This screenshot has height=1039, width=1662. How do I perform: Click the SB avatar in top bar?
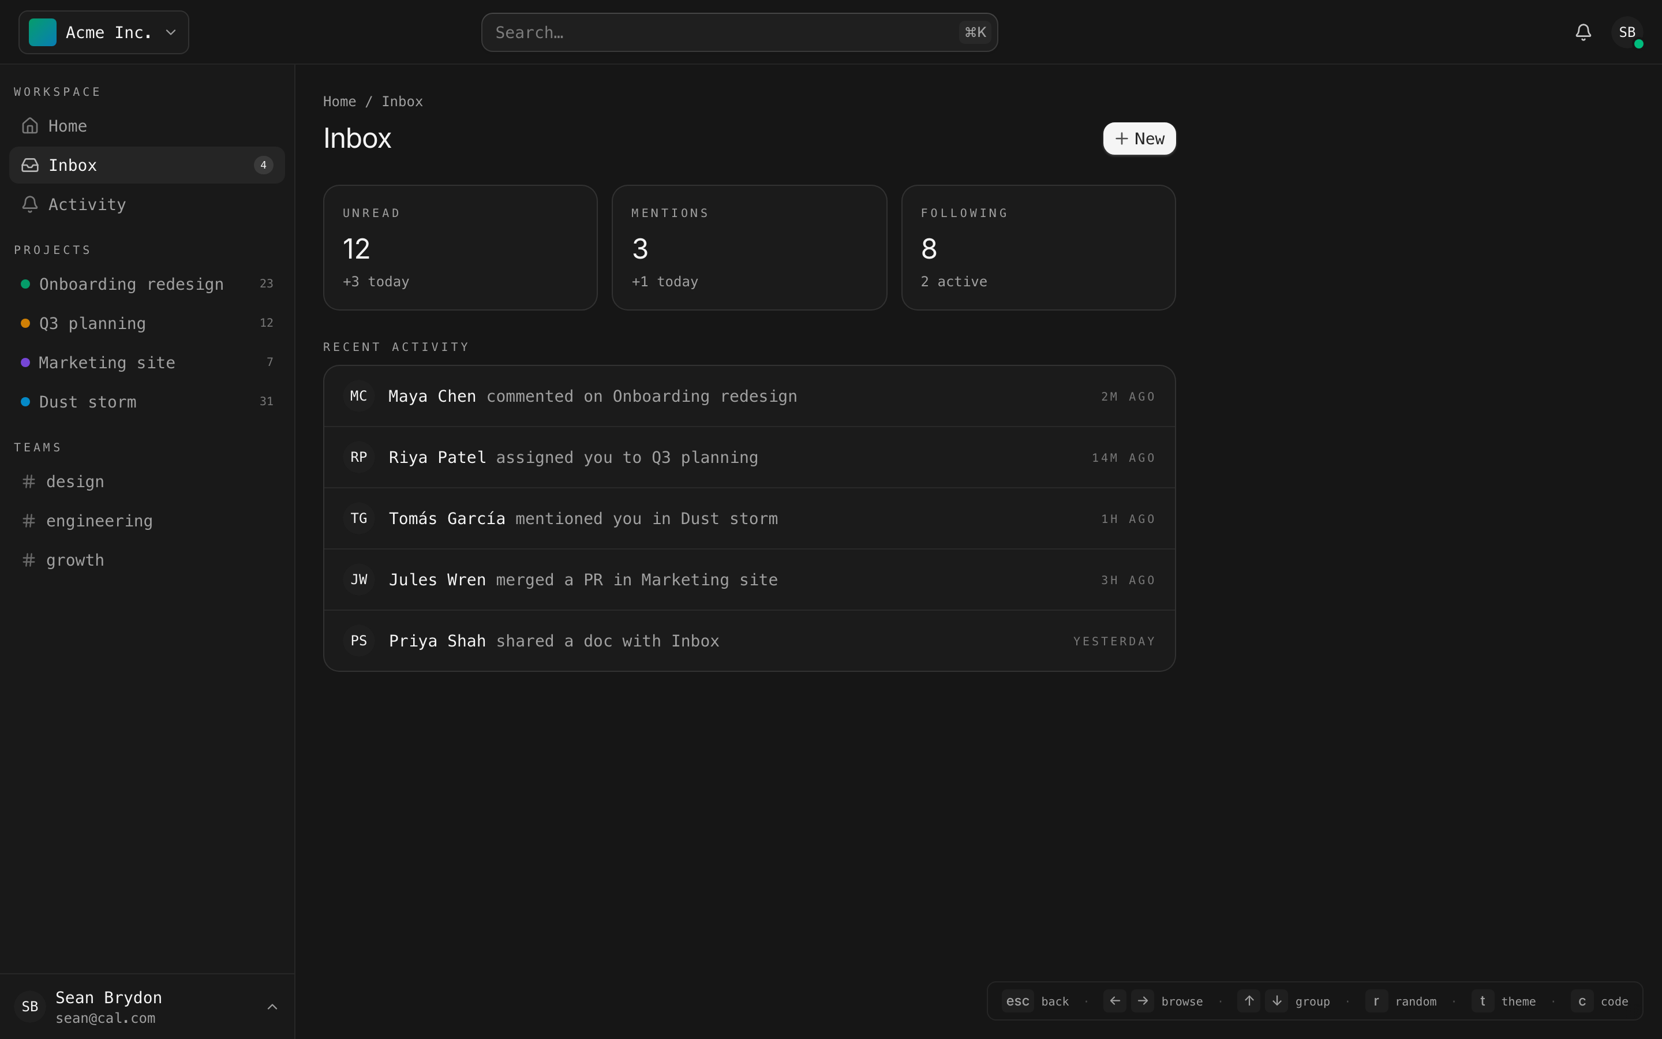pyautogui.click(x=1626, y=32)
